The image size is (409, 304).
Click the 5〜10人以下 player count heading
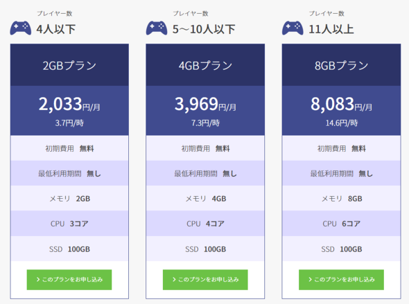(x=204, y=29)
